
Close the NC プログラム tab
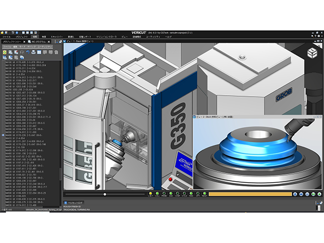pos(49,42)
